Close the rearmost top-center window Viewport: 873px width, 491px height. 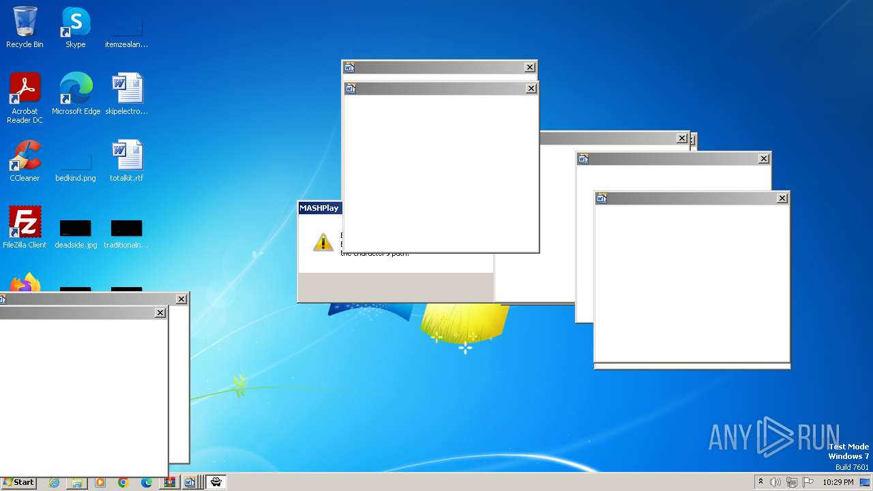(x=530, y=67)
